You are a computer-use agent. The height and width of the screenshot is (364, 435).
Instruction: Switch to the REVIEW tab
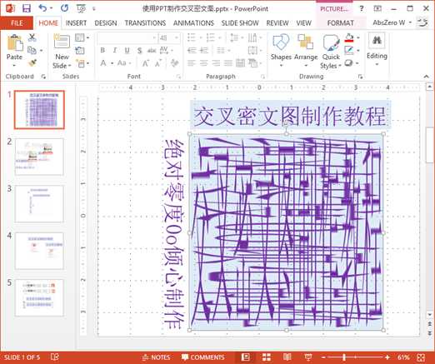point(277,23)
